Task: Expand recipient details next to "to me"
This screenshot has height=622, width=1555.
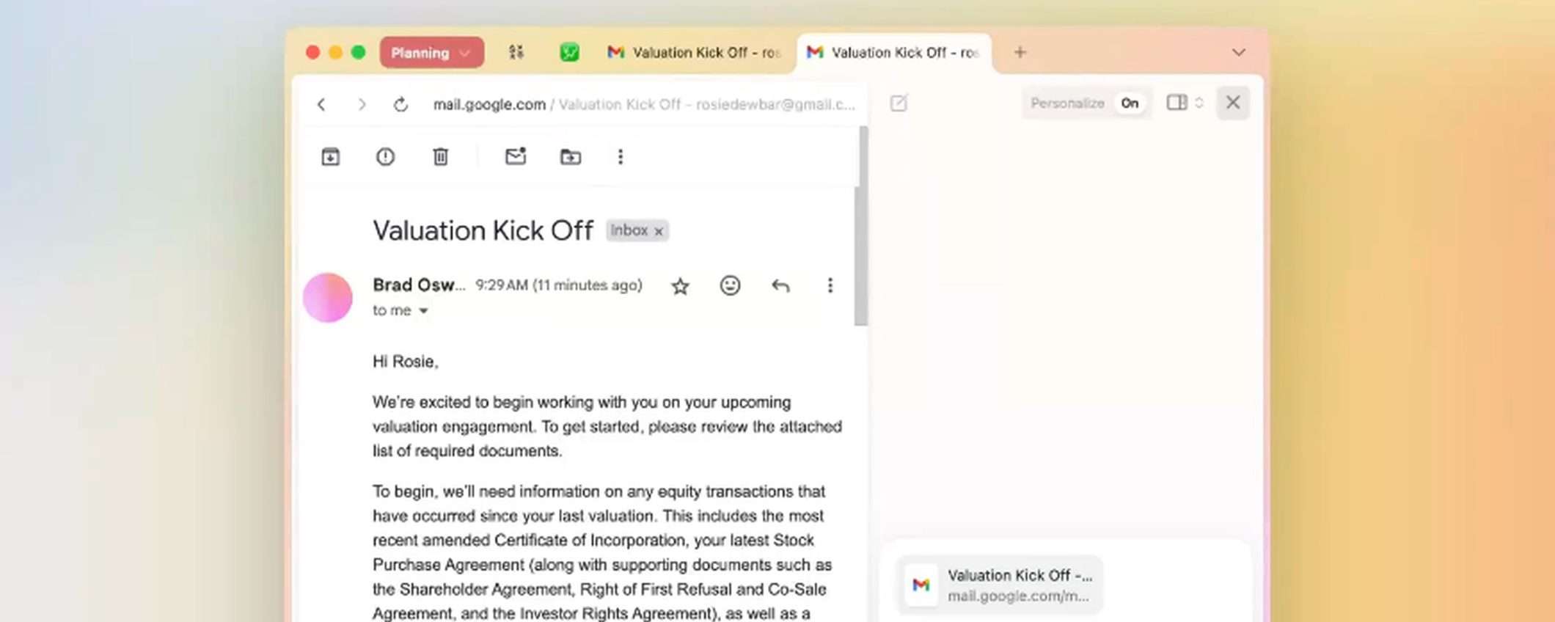Action: [423, 311]
